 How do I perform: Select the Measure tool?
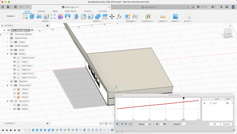pyautogui.click(x=163, y=17)
